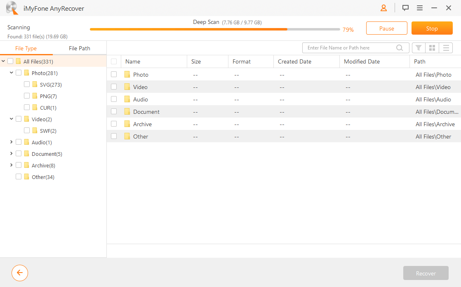Open the hamburger menu in titlebar
461x287 pixels.
click(420, 8)
